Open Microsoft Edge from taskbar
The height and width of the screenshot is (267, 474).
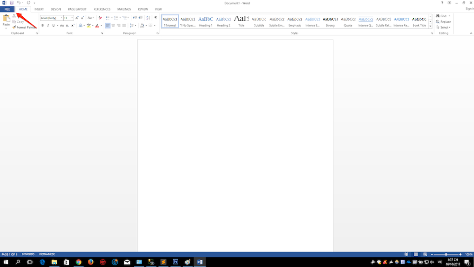(42, 262)
